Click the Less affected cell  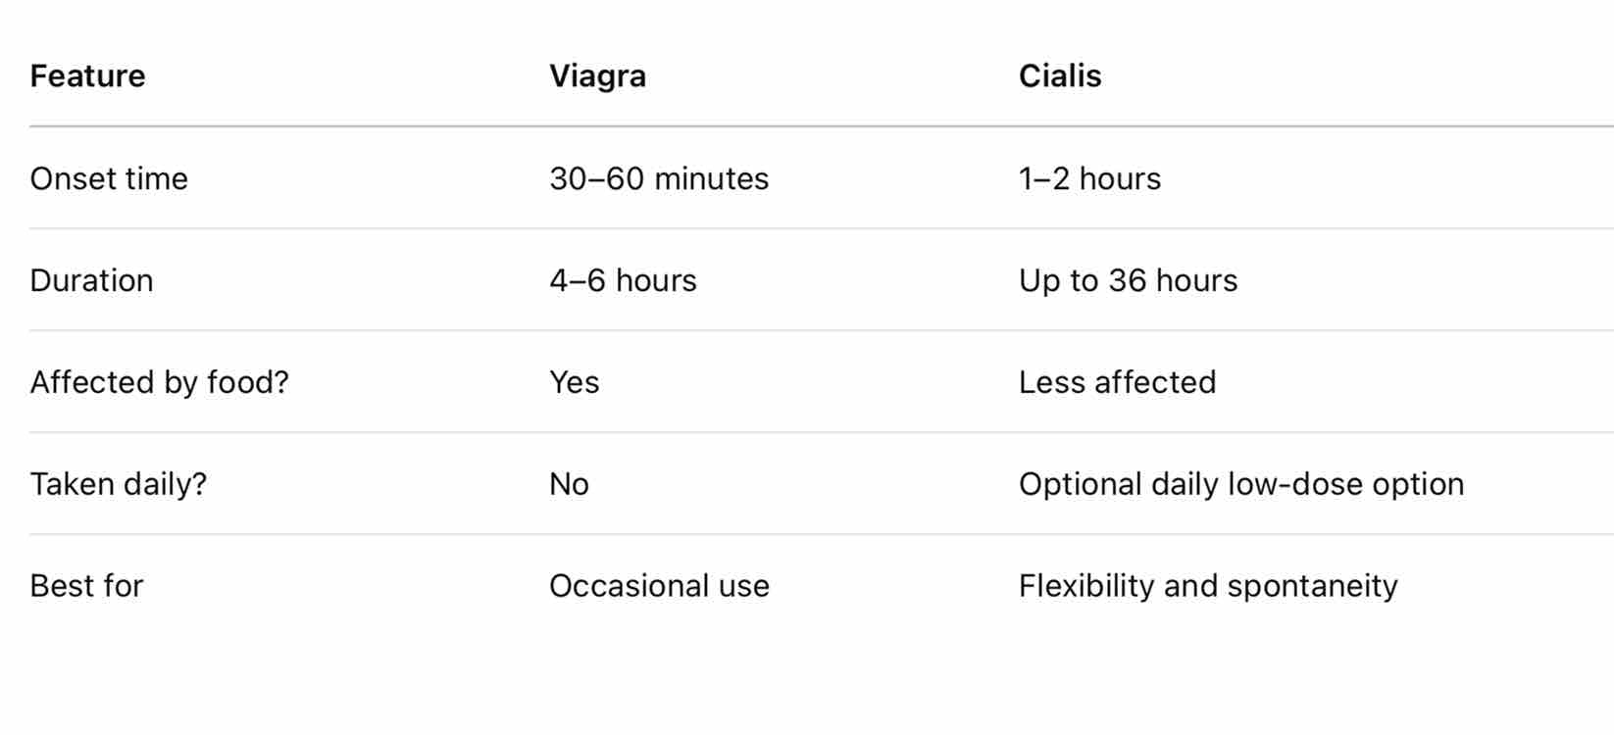pyautogui.click(x=1117, y=382)
